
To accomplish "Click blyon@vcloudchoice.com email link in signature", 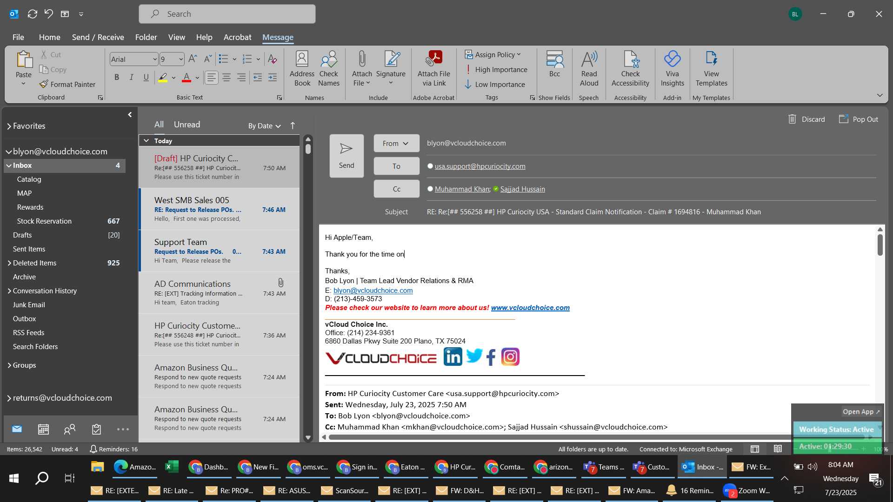I will (x=373, y=290).
